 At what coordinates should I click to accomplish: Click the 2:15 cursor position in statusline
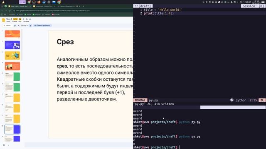click(x=253, y=100)
